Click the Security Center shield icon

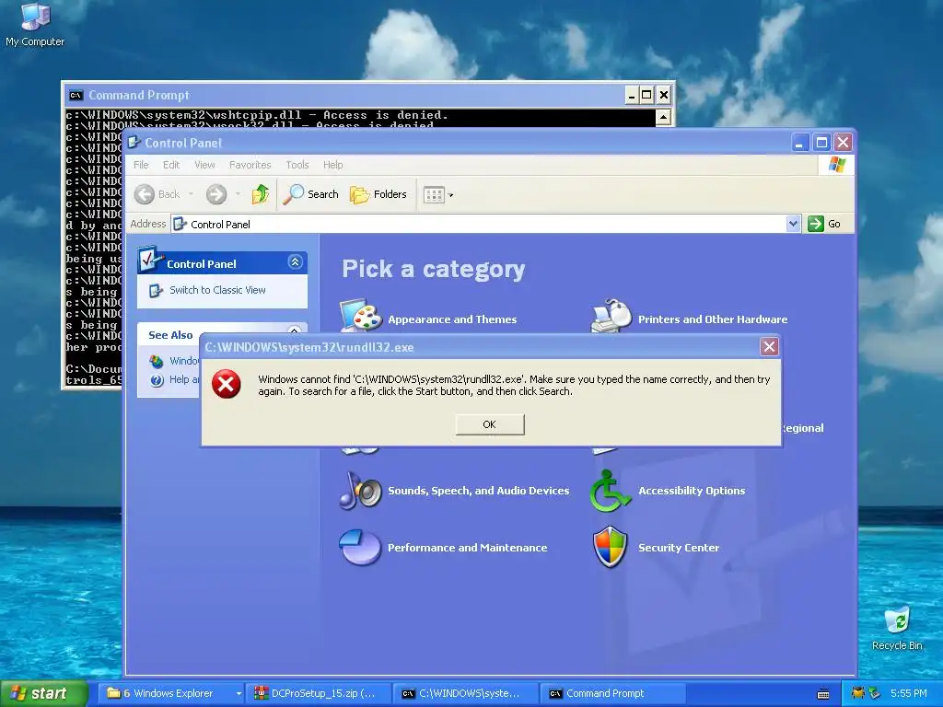610,547
